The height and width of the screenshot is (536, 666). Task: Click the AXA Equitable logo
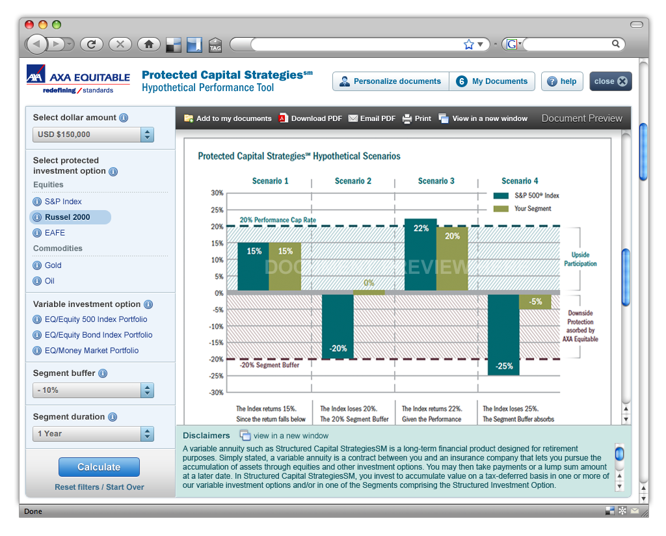78,79
